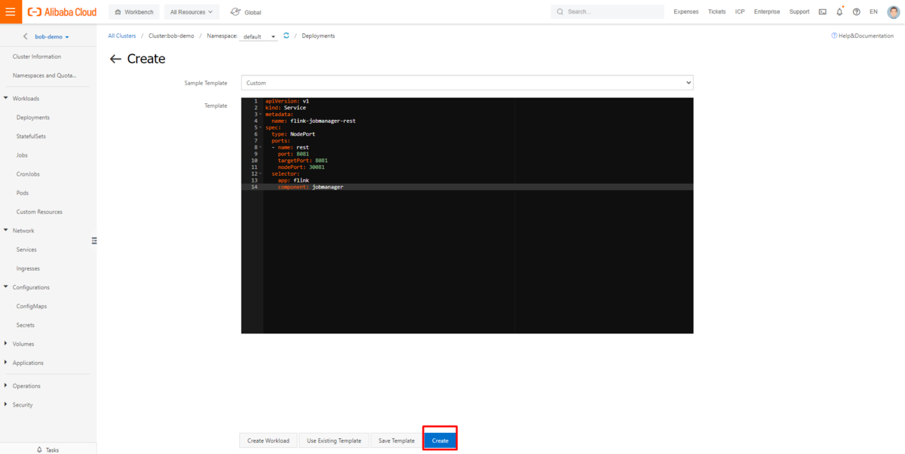The image size is (905, 454).
Task: Click the kind: Service line in editor
Action: point(285,108)
